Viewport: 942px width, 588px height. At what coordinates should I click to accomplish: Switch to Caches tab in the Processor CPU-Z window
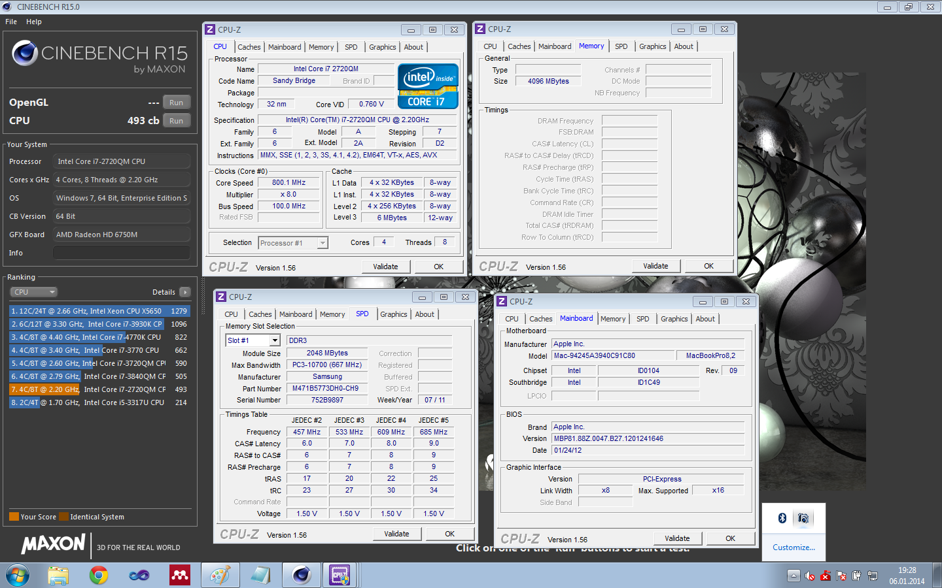pyautogui.click(x=249, y=47)
